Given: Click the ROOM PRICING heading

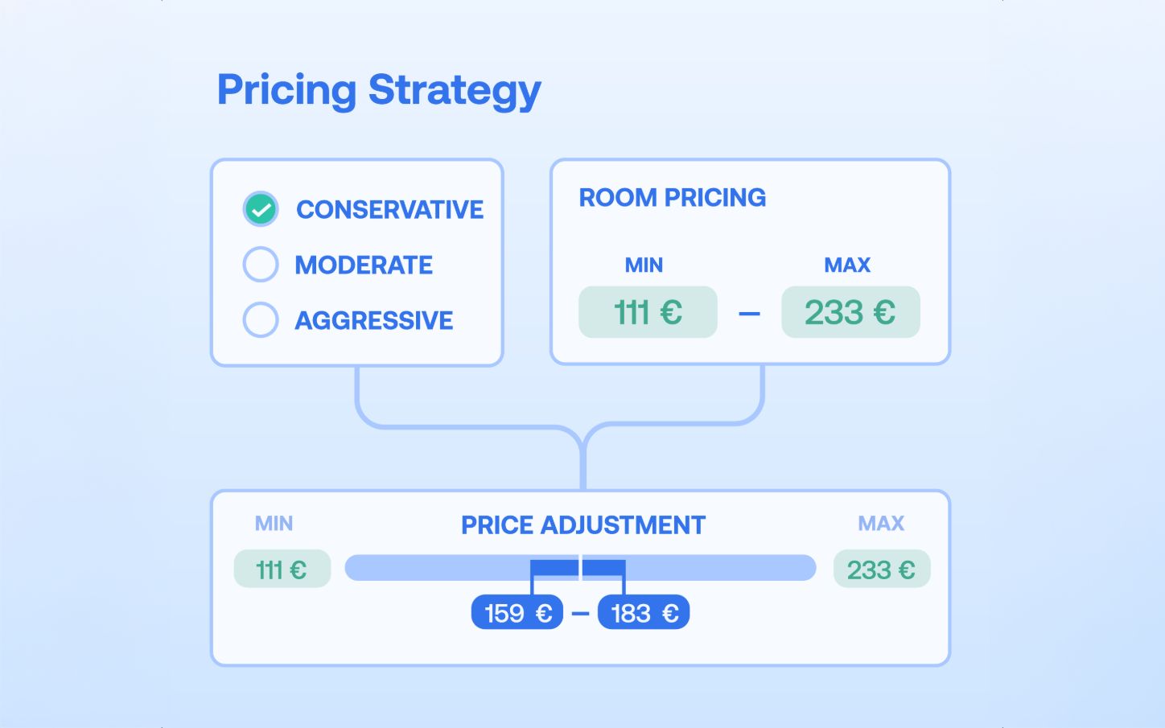Looking at the screenshot, I should (673, 198).
